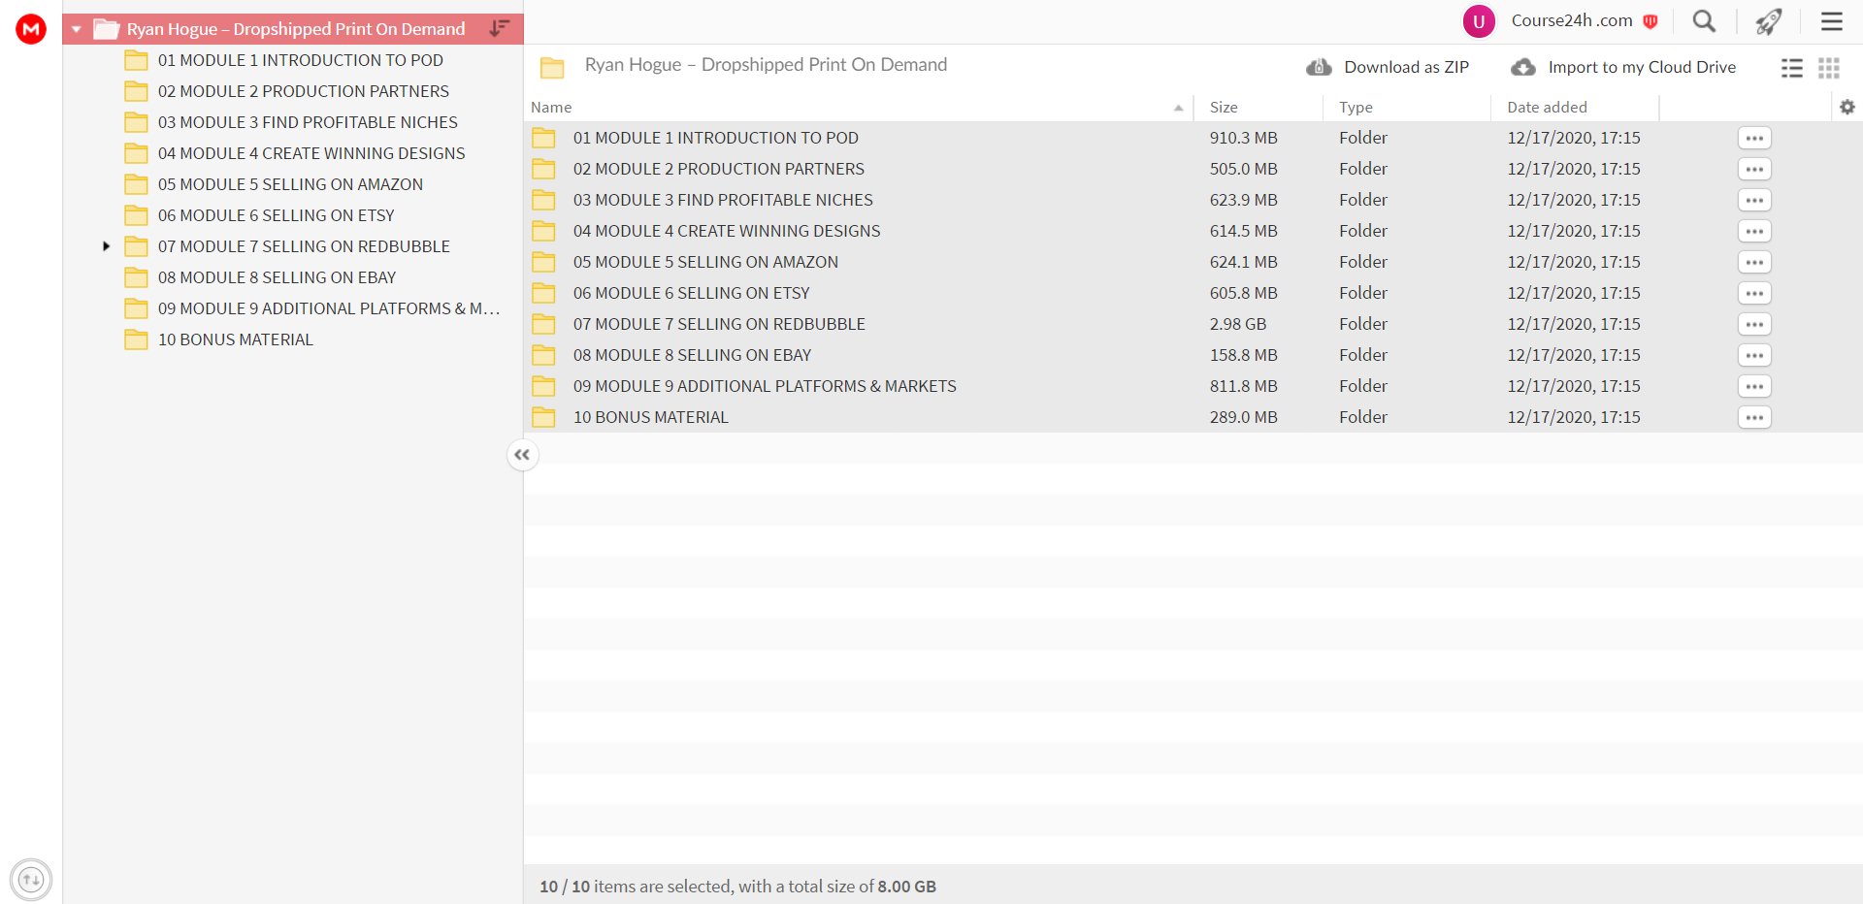The image size is (1863, 904).
Task: Select 02 MODULE 2 PRODUCTION PARTNERS in tree
Action: (x=304, y=91)
